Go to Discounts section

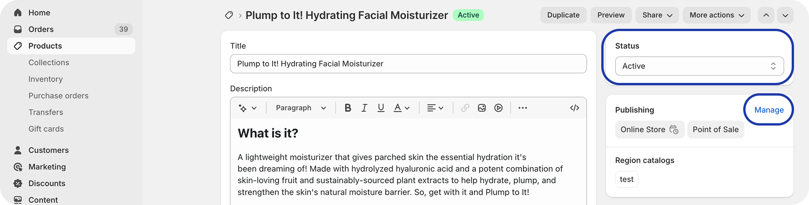click(47, 184)
